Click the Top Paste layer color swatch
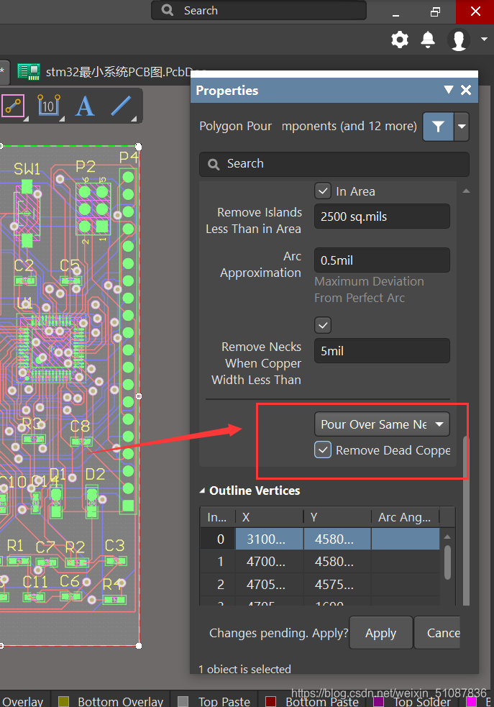This screenshot has width=494, height=707. 183,701
